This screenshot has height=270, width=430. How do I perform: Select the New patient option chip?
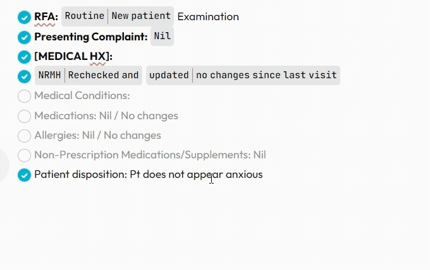(141, 16)
